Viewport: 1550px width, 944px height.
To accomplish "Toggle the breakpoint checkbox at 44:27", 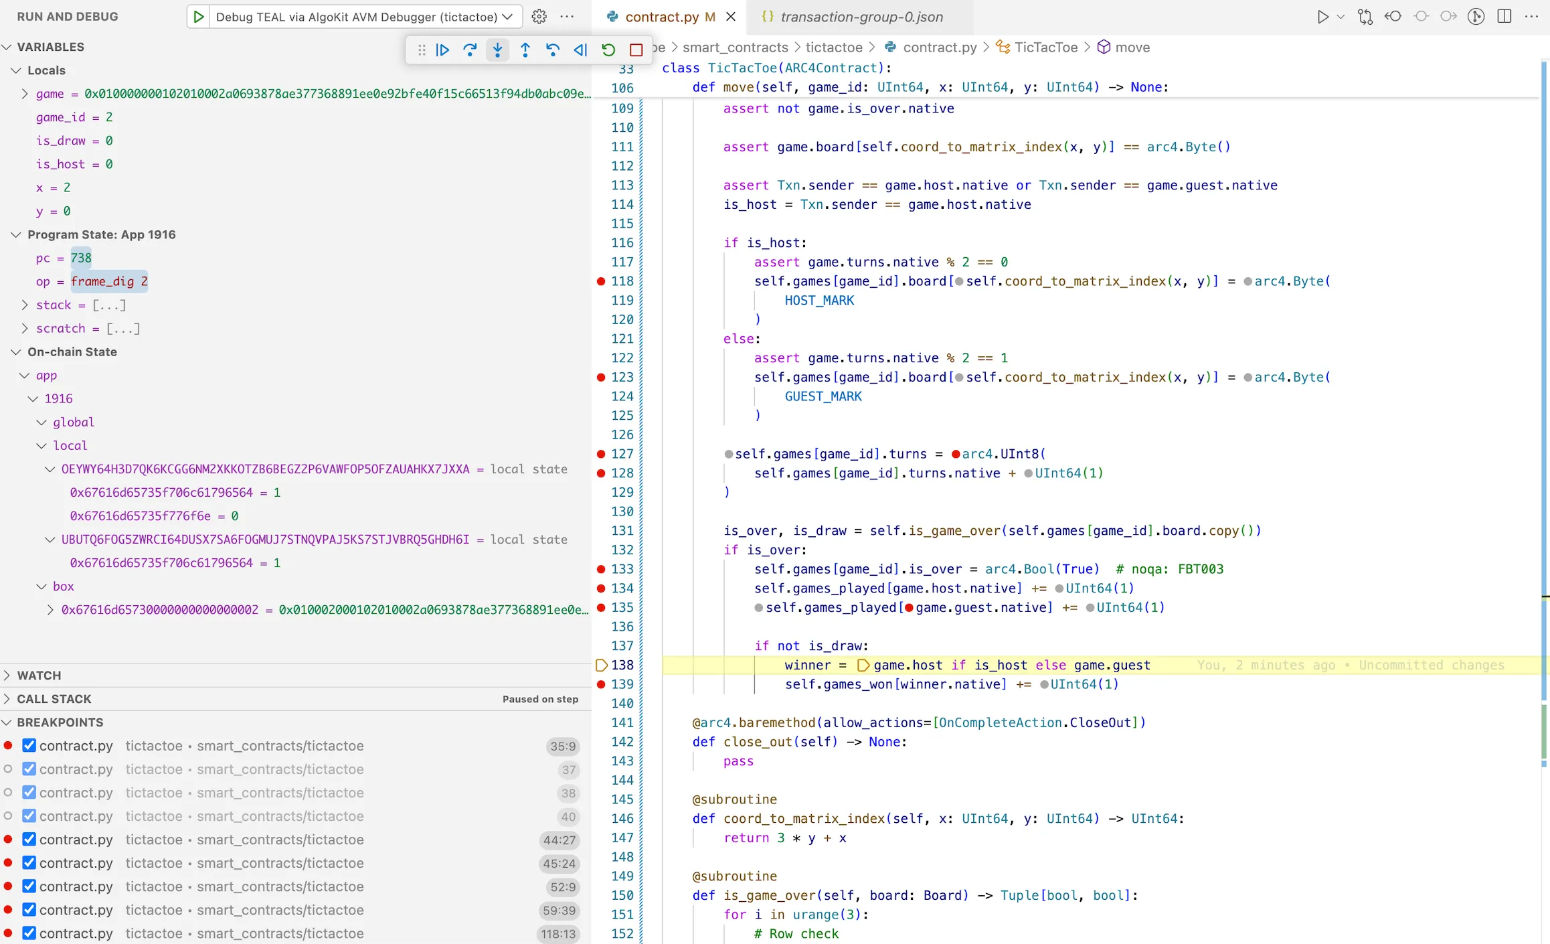I will tap(29, 840).
